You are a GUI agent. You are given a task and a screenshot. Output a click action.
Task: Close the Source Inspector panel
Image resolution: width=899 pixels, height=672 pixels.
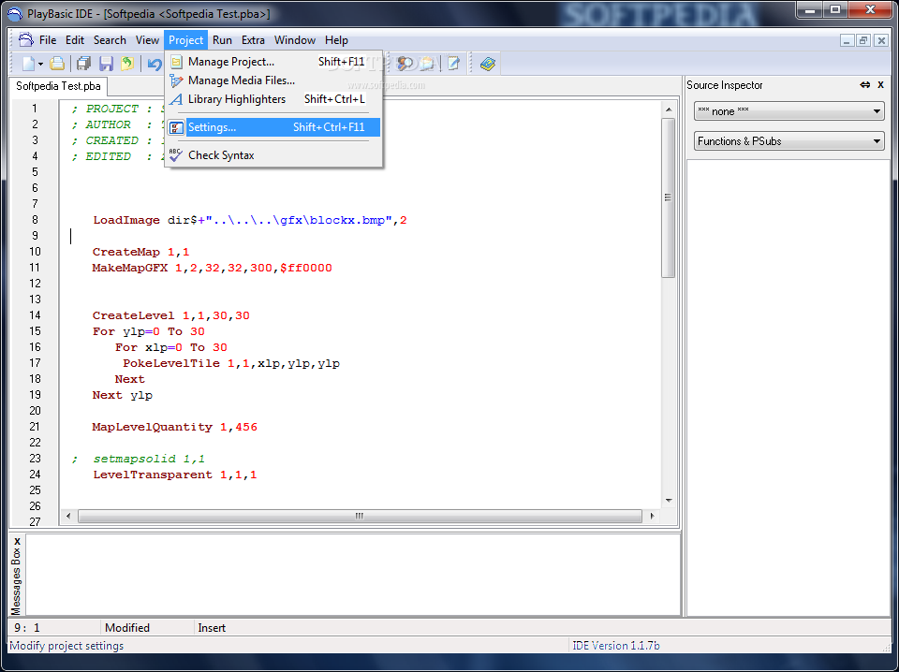tap(880, 85)
